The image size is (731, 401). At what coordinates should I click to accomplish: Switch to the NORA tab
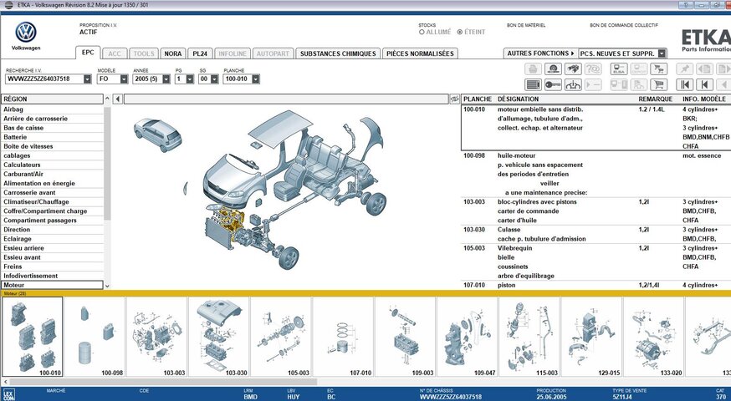[172, 53]
